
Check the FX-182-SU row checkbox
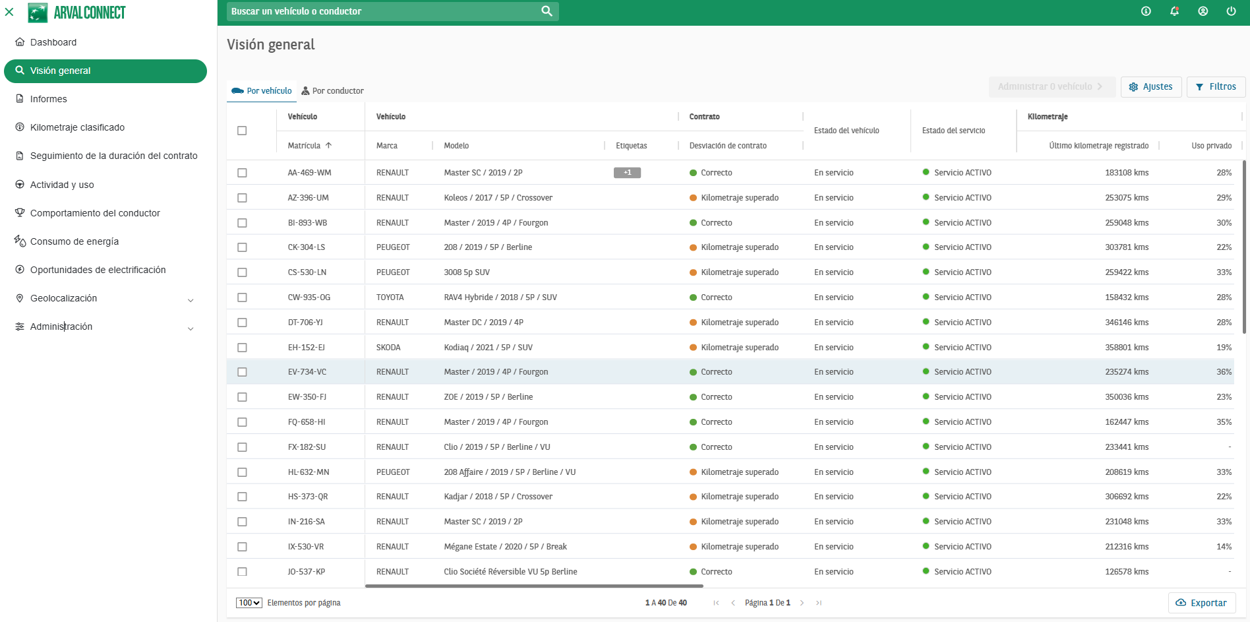242,447
